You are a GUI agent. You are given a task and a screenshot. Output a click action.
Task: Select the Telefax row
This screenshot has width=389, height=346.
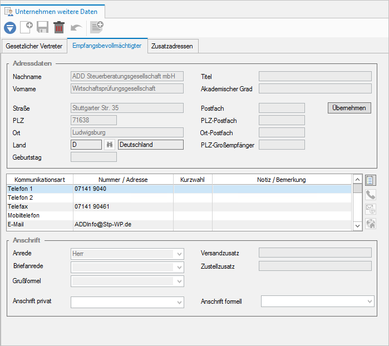point(179,206)
